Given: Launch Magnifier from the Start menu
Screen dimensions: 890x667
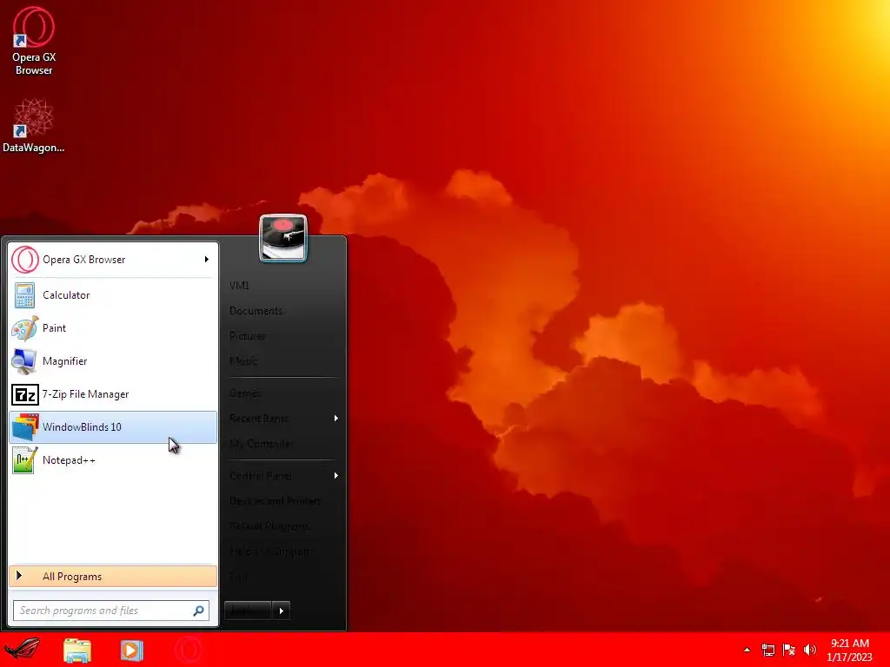Looking at the screenshot, I should point(113,361).
